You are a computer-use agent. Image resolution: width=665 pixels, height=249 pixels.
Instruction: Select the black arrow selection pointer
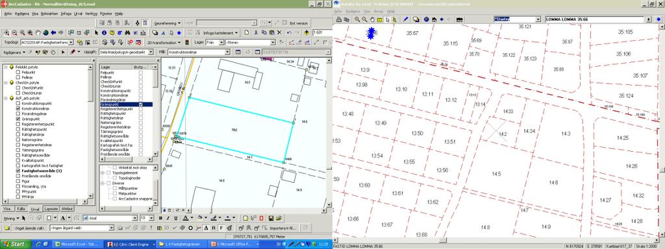pos(96,32)
